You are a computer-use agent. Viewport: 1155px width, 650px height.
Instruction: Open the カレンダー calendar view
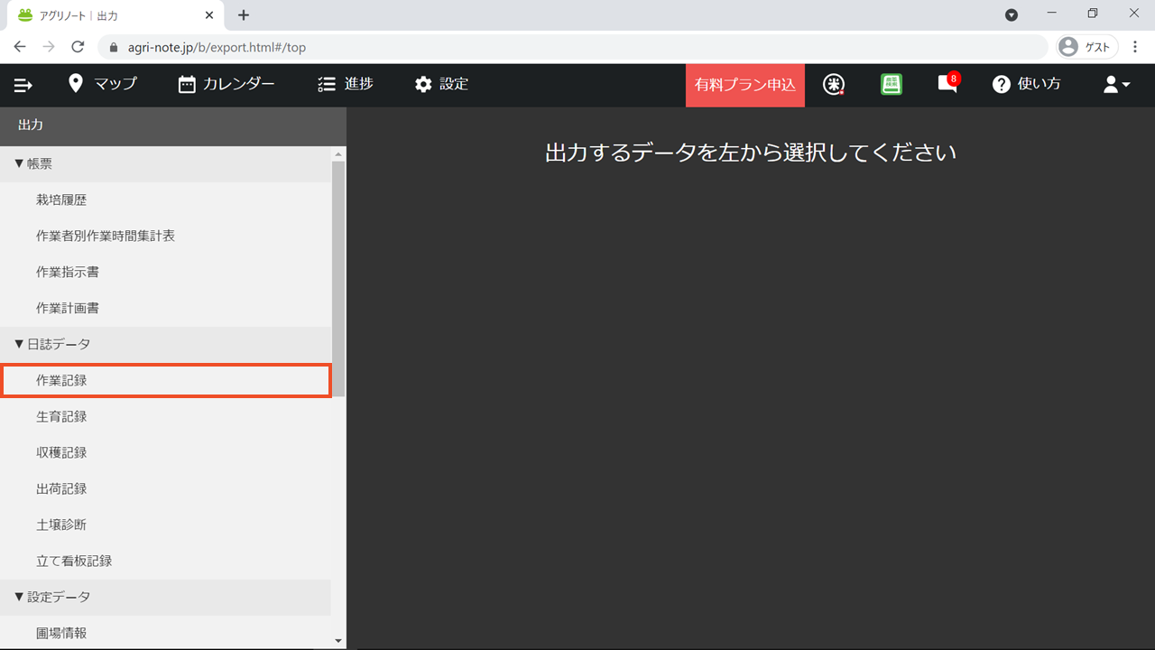(226, 84)
